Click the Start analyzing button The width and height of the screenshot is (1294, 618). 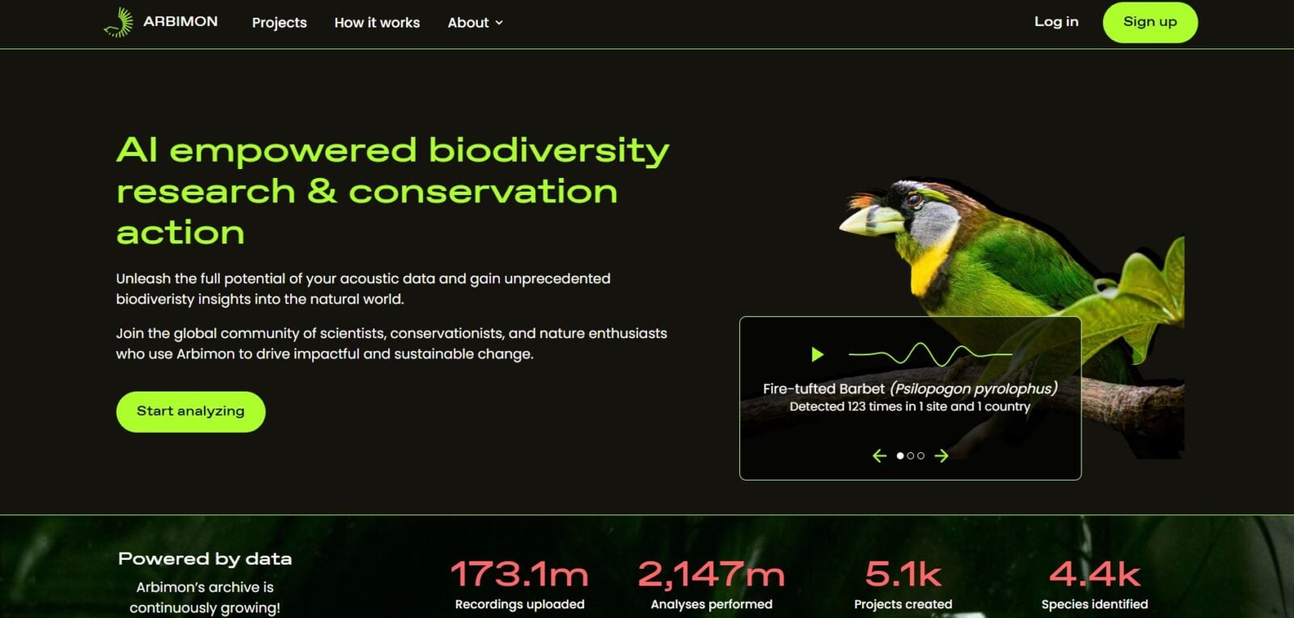191,411
